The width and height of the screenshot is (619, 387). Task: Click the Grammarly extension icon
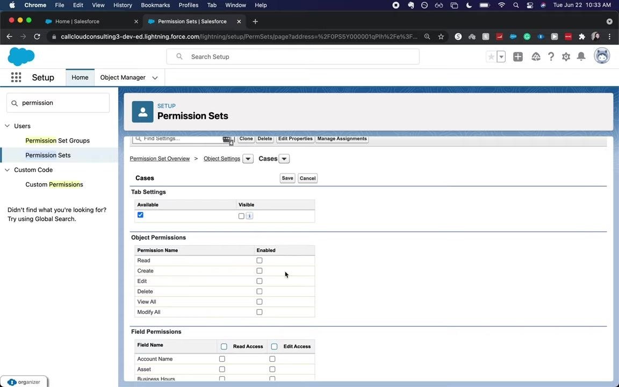coord(527,37)
